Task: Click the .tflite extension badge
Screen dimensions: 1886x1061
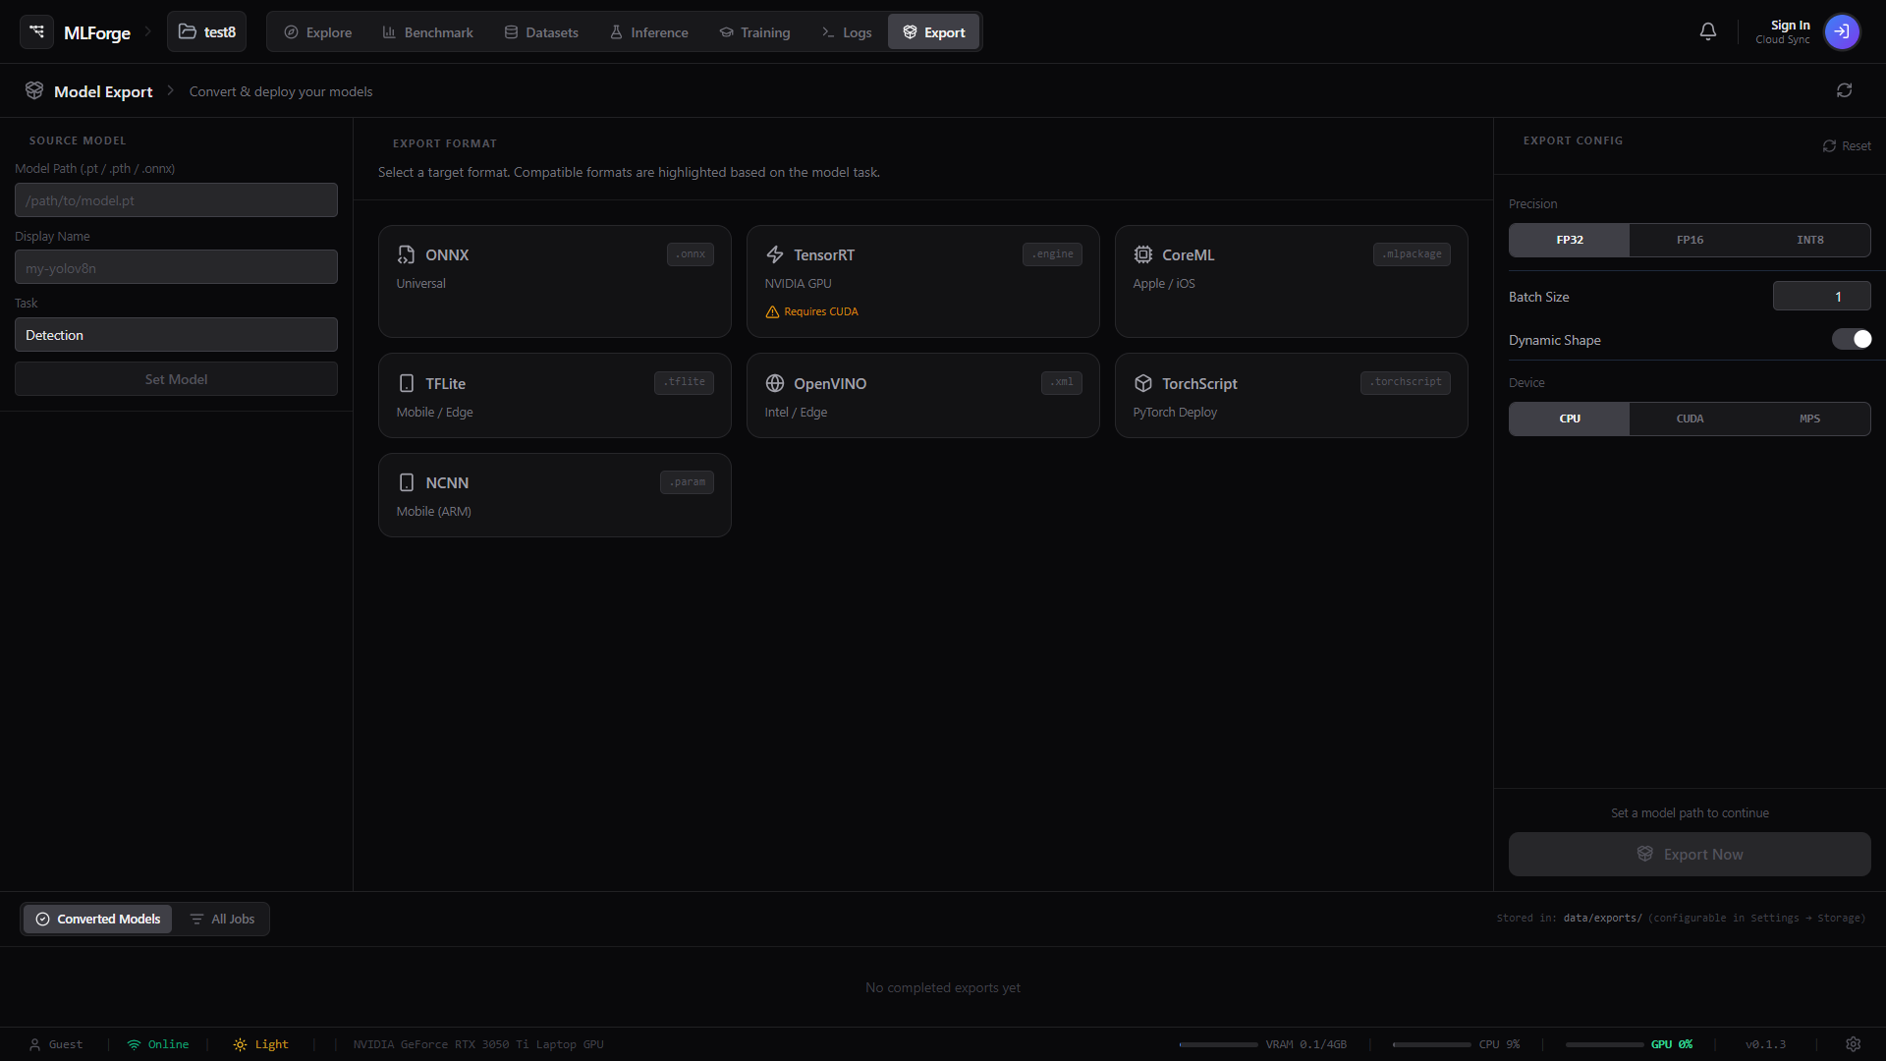Action: point(684,382)
